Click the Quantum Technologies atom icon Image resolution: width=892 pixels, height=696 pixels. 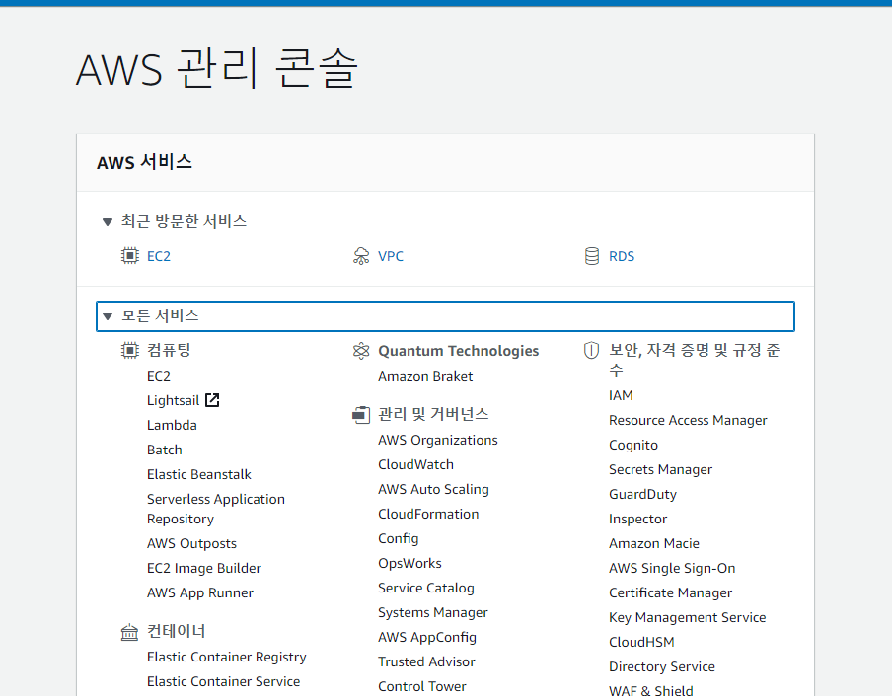pos(361,351)
